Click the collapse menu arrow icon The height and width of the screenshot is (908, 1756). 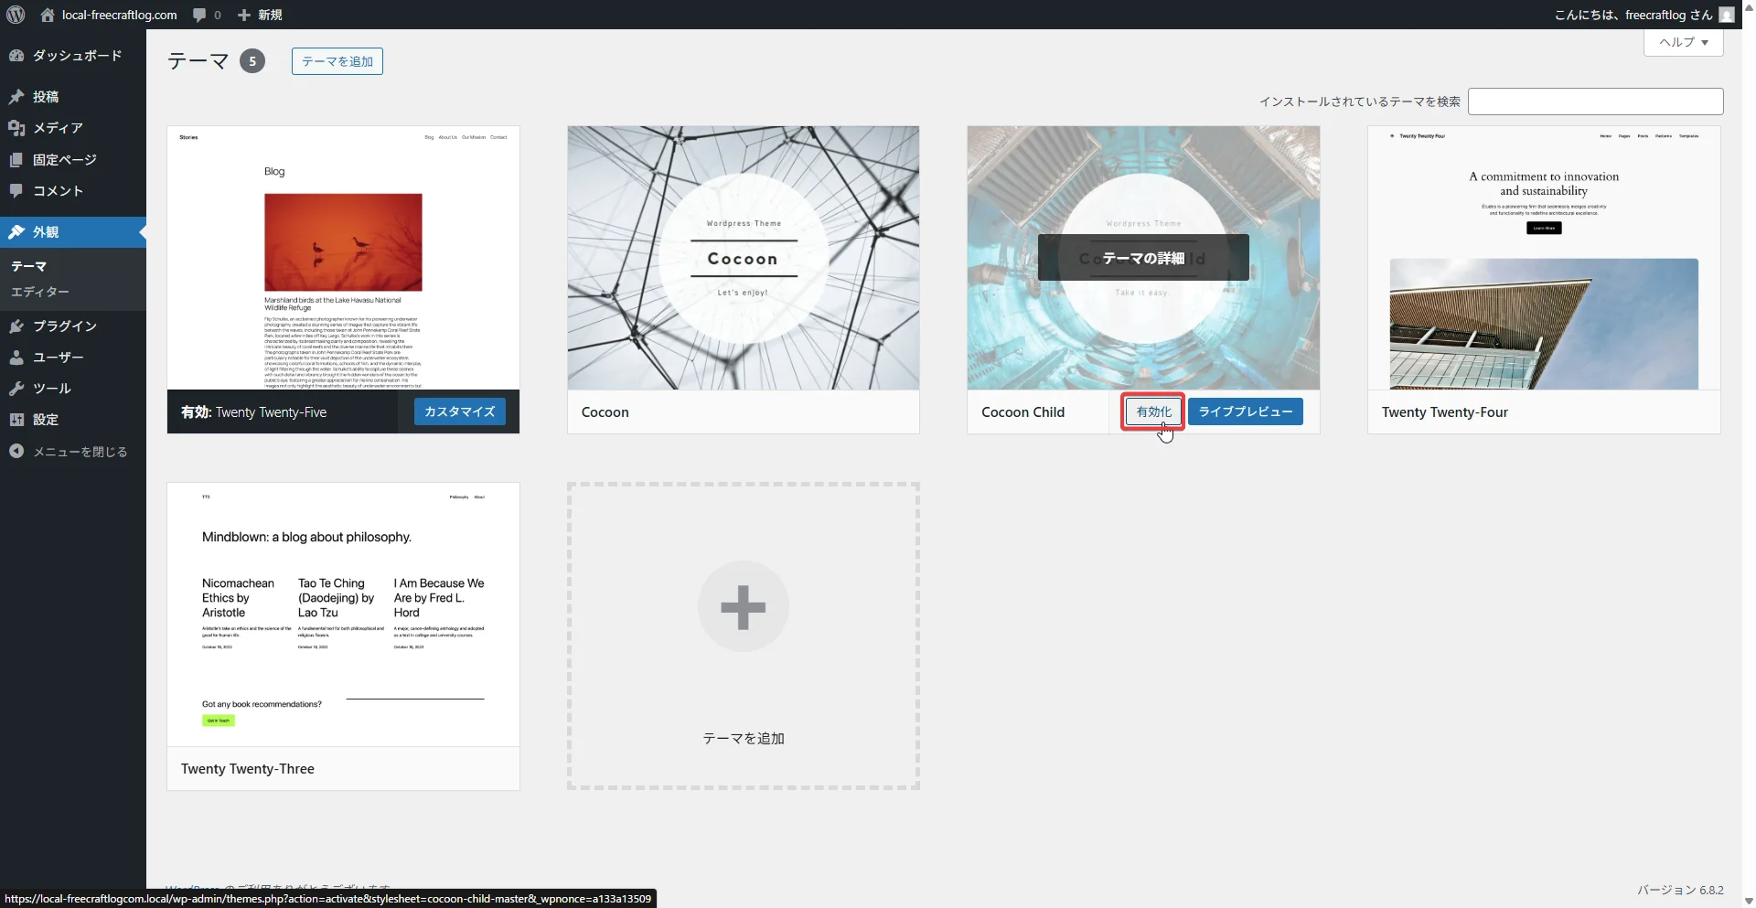[16, 452]
